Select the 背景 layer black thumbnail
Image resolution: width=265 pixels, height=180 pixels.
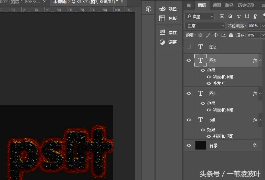tap(201, 145)
